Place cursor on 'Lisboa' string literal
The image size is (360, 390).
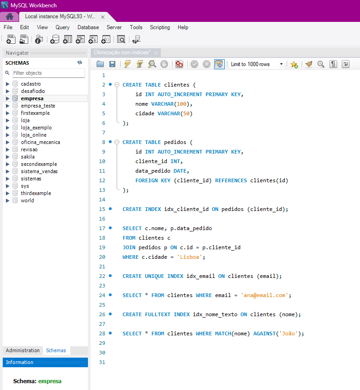pyautogui.click(x=190, y=257)
